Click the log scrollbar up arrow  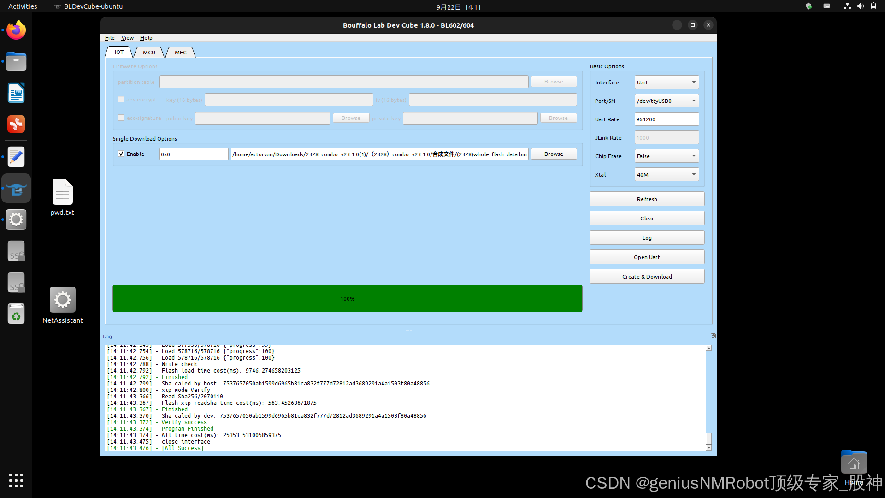click(709, 348)
